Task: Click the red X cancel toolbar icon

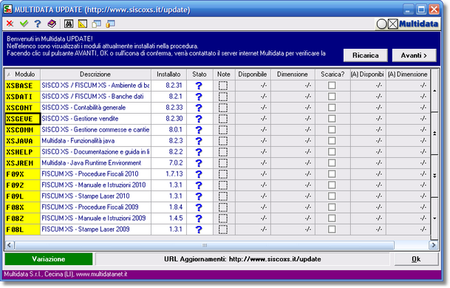Action: pyautogui.click(x=10, y=24)
